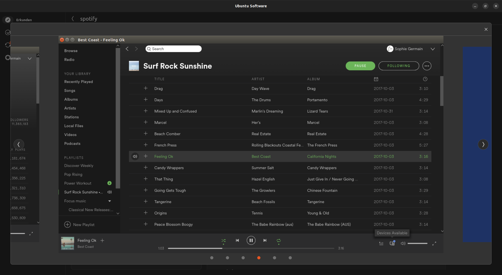502x275 pixels.
Task: Click the Feeling Ok album cover thumbnail
Action: [x=67, y=243]
